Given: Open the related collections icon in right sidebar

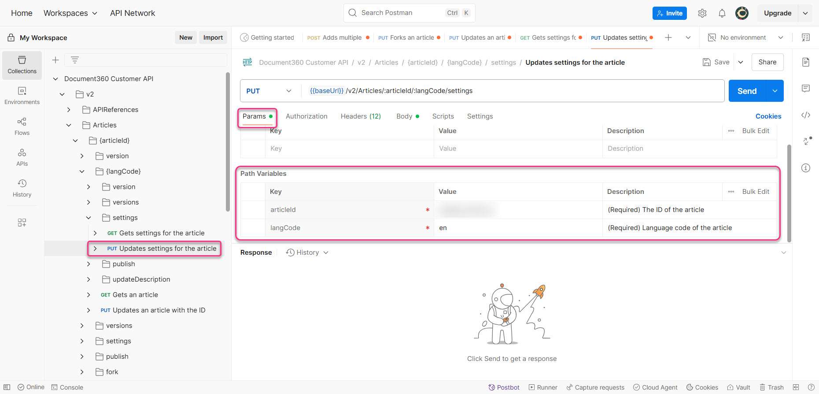Looking at the screenshot, I should pyautogui.click(x=806, y=141).
